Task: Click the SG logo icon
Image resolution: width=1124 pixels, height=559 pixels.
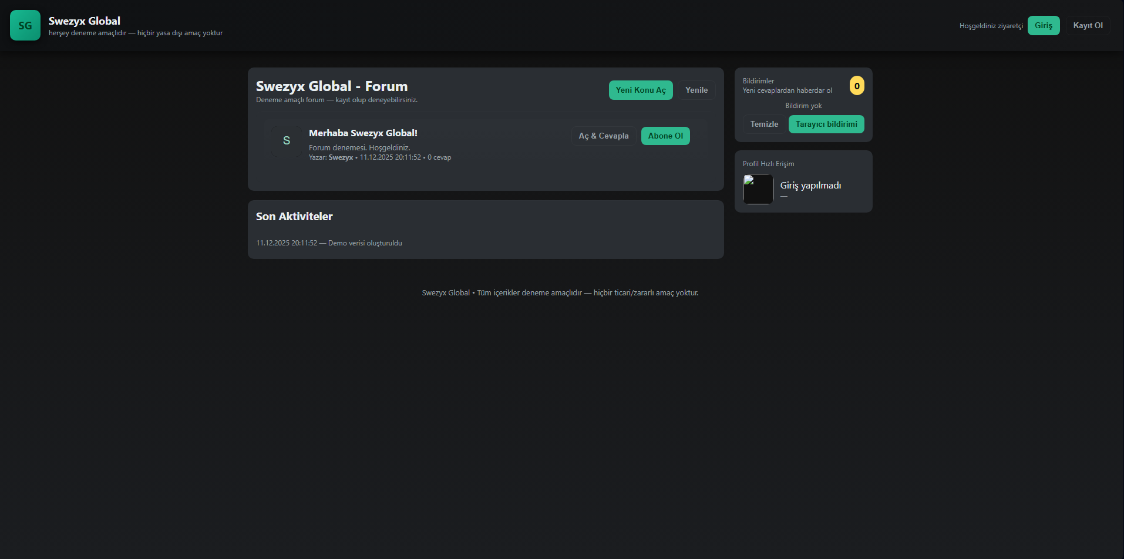Action: pyautogui.click(x=25, y=25)
